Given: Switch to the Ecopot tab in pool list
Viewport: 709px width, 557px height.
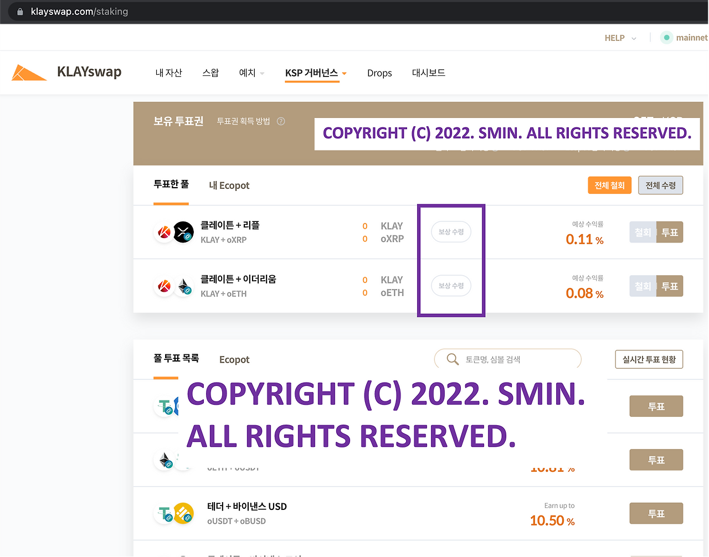Looking at the screenshot, I should (x=234, y=360).
